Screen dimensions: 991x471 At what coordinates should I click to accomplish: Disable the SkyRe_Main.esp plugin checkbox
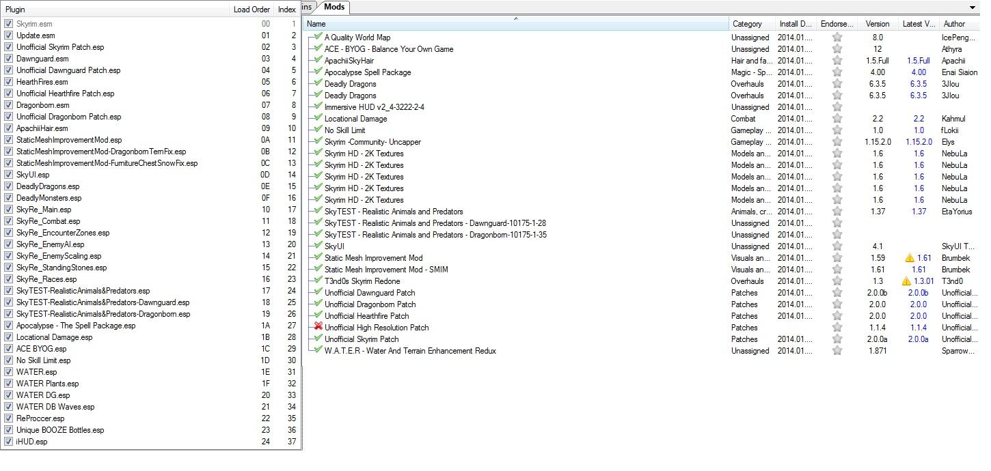(8, 210)
